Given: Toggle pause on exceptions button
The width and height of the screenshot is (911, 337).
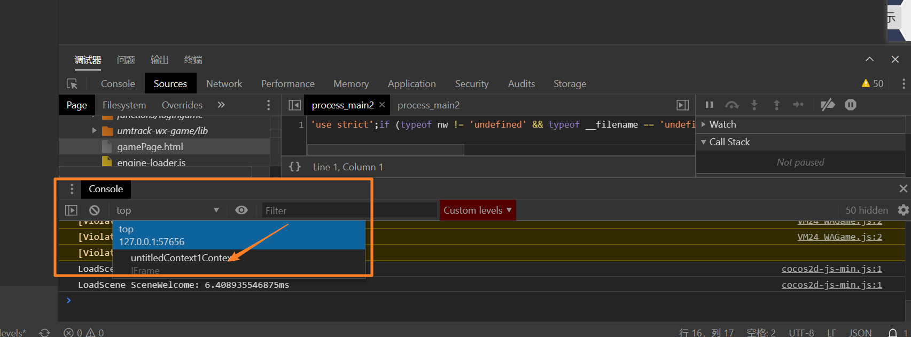Looking at the screenshot, I should tap(851, 105).
